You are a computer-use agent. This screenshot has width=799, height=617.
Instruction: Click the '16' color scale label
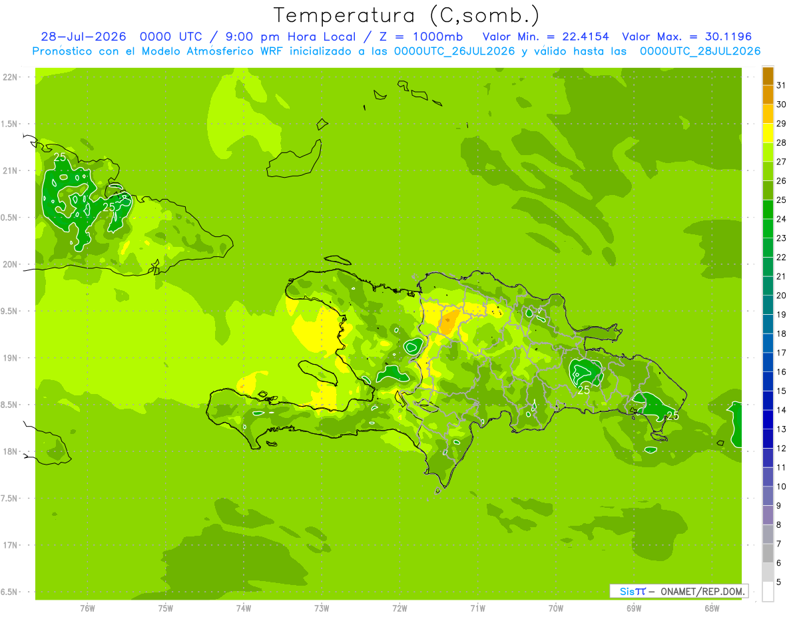782,372
